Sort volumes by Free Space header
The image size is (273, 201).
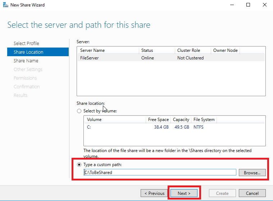pos(158,120)
